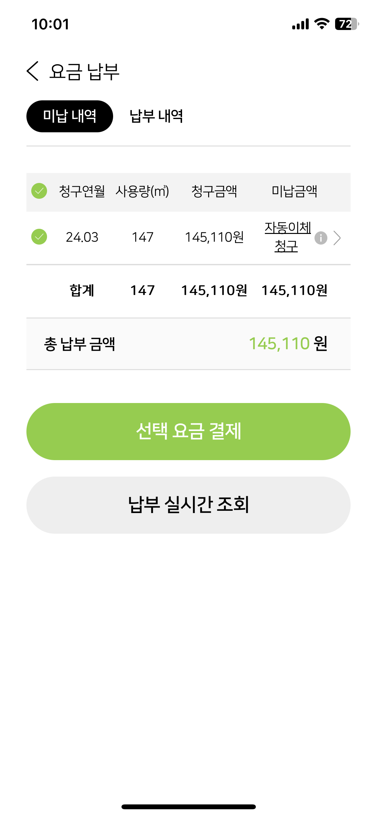The width and height of the screenshot is (377, 817).
Task: Tap the Wi-Fi icon in the status bar
Action: pyautogui.click(x=322, y=24)
